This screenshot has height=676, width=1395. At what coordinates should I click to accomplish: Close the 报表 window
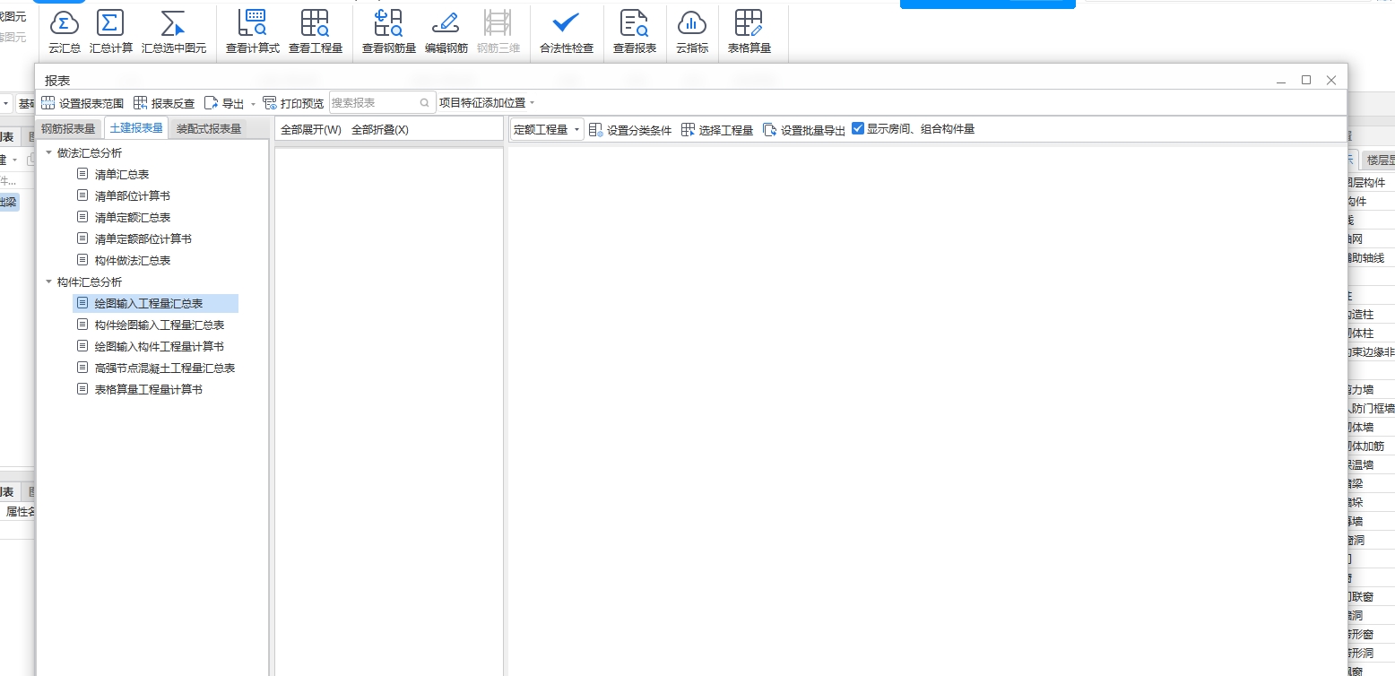pos(1331,80)
